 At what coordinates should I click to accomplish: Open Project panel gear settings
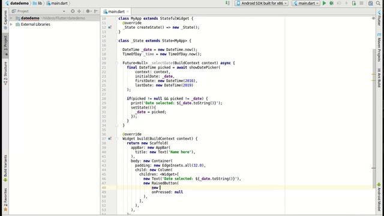88,11
